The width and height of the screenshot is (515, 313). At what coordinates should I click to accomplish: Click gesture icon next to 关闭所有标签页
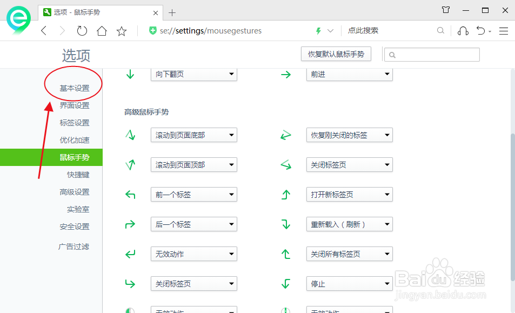pyautogui.click(x=286, y=254)
